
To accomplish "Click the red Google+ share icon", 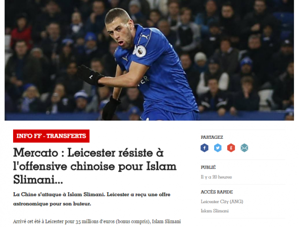I will 231,148.
